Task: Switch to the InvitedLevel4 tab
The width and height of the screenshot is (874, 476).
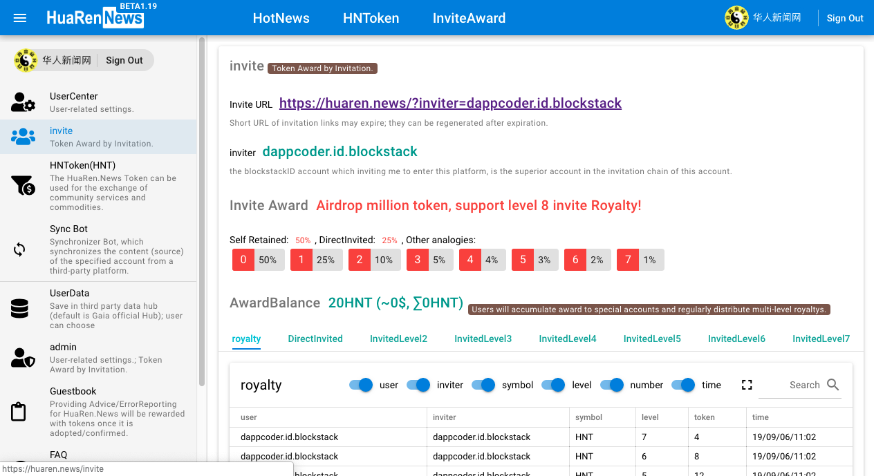Action: [568, 339]
